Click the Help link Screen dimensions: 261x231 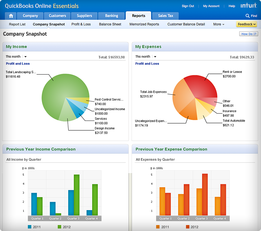232,6
